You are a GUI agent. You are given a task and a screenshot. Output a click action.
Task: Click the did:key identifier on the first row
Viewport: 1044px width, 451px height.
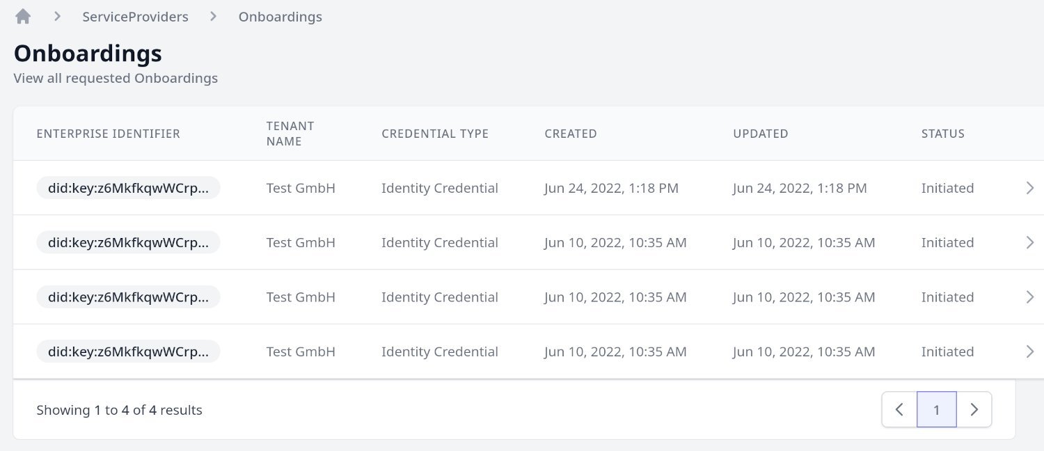128,187
